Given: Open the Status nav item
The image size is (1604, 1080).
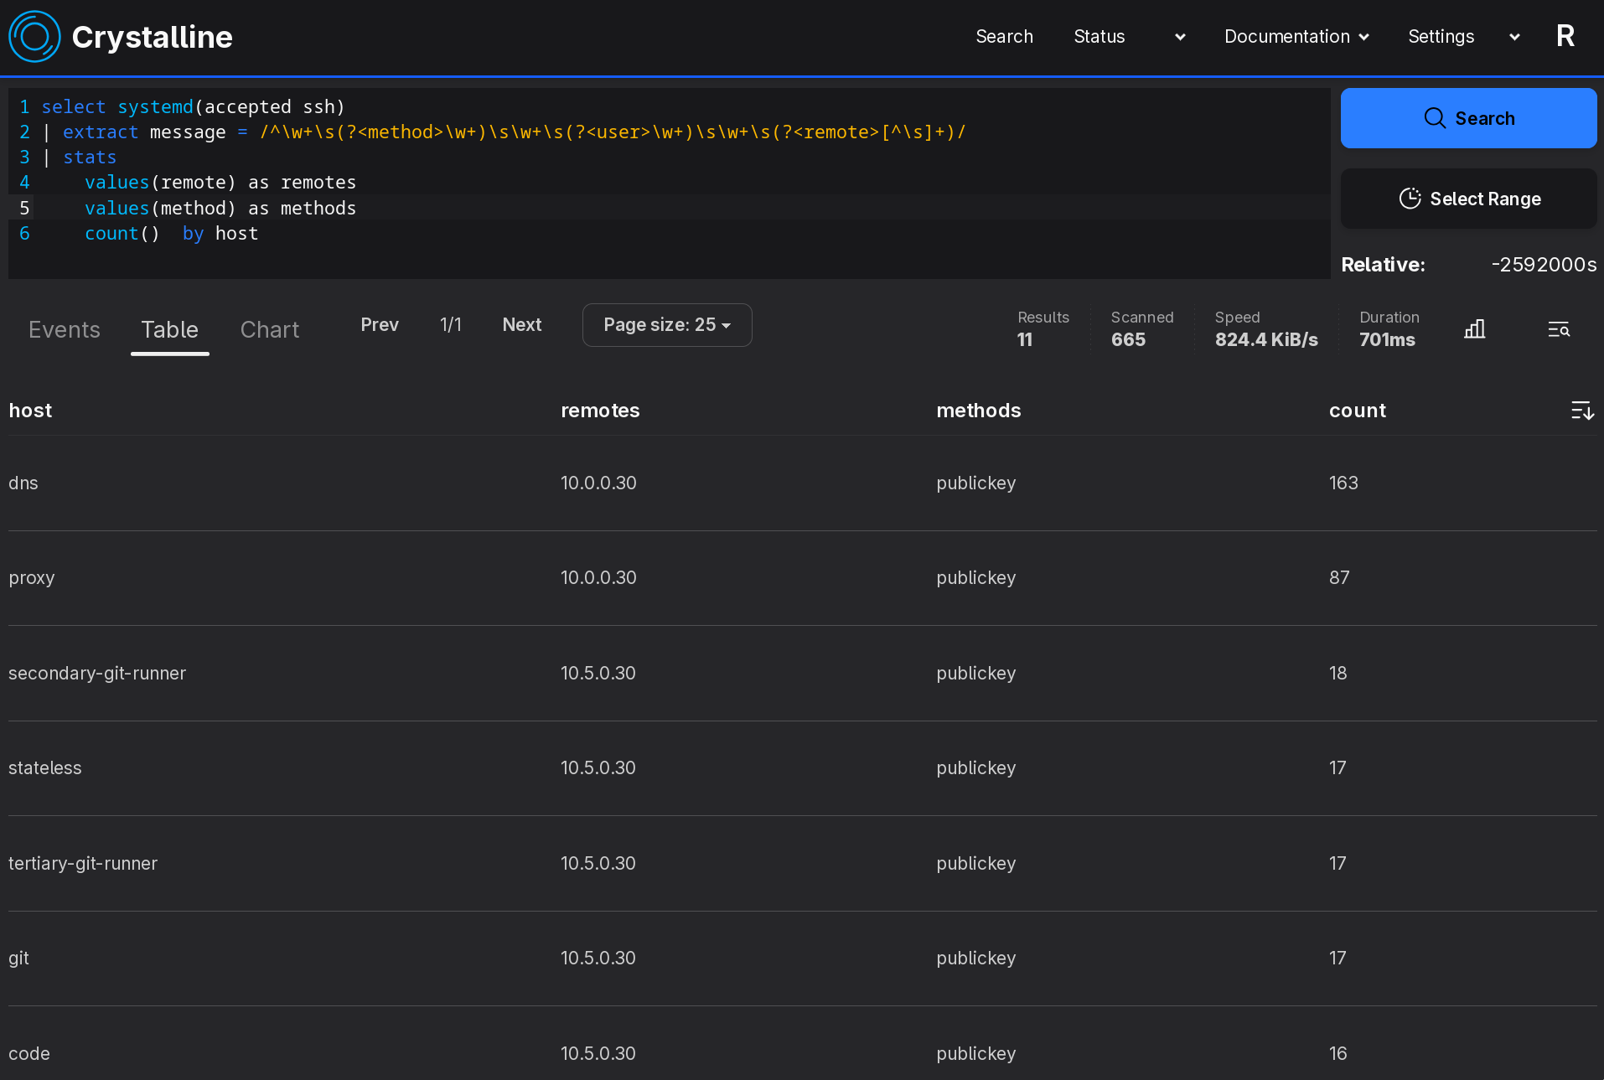Looking at the screenshot, I should pos(1100,37).
